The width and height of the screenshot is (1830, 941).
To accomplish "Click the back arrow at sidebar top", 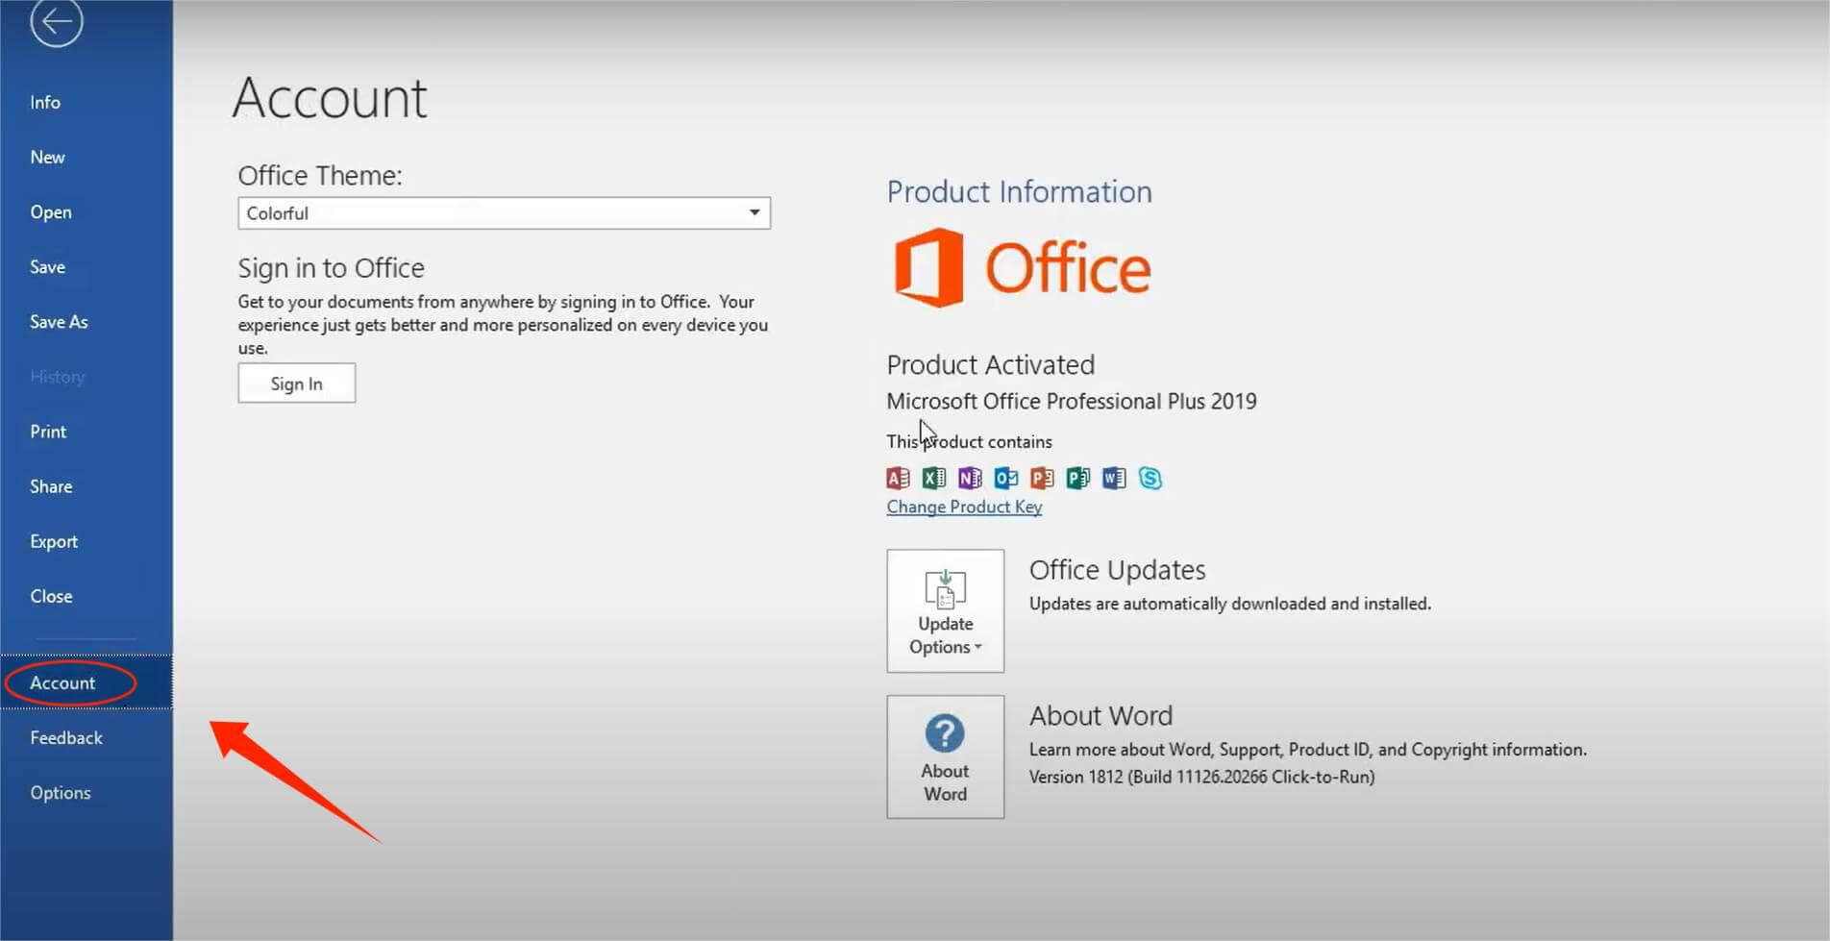I will point(57,23).
